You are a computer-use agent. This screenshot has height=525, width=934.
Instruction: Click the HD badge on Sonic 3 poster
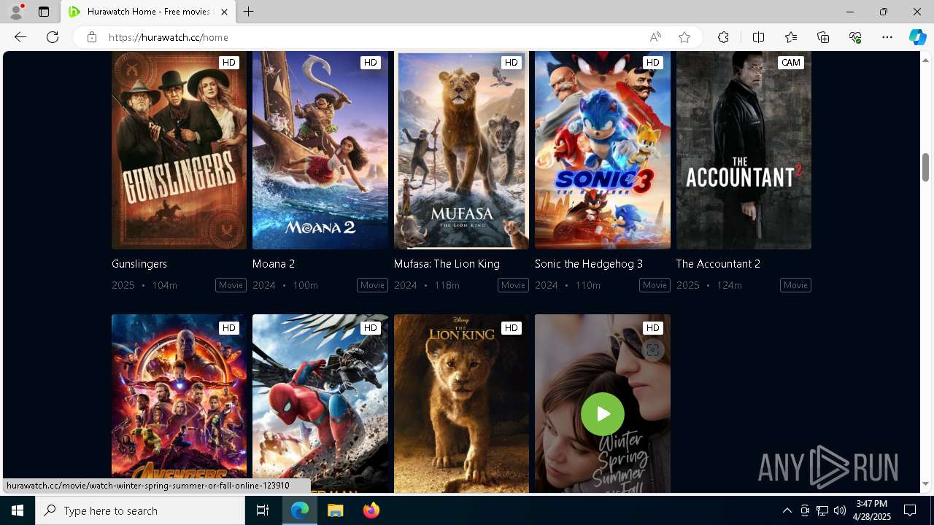click(653, 63)
